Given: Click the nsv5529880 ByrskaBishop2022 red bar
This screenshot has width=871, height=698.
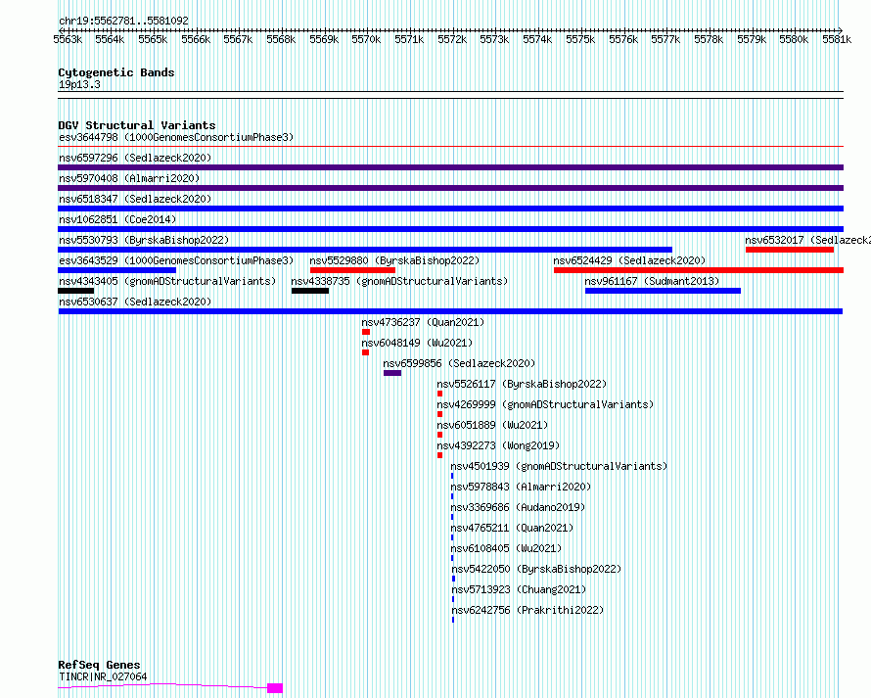Looking at the screenshot, I should [352, 270].
